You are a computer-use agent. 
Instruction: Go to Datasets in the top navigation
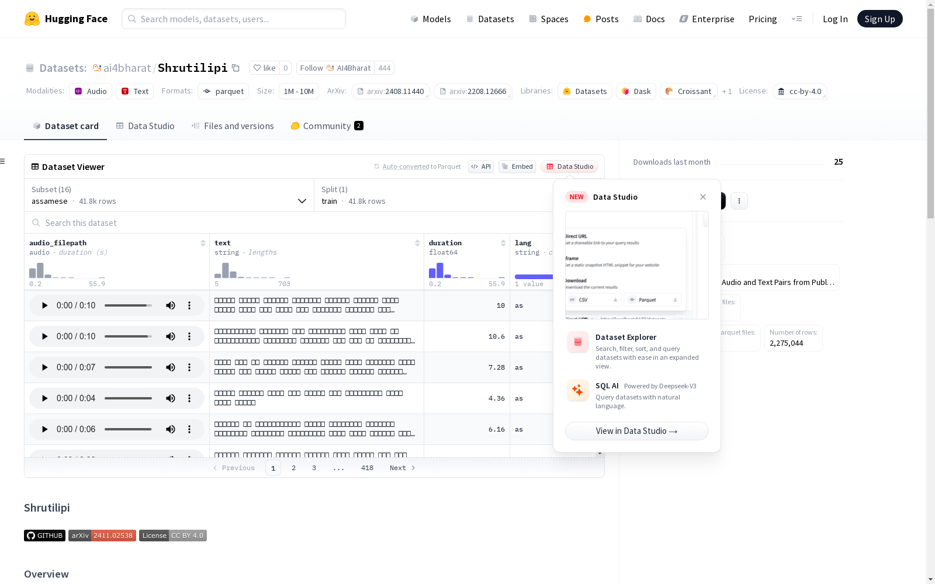(490, 19)
